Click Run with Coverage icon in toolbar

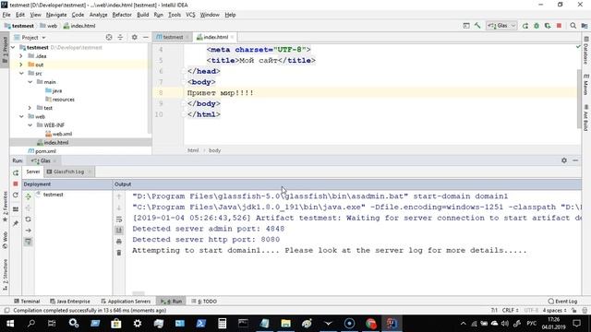[548, 26]
